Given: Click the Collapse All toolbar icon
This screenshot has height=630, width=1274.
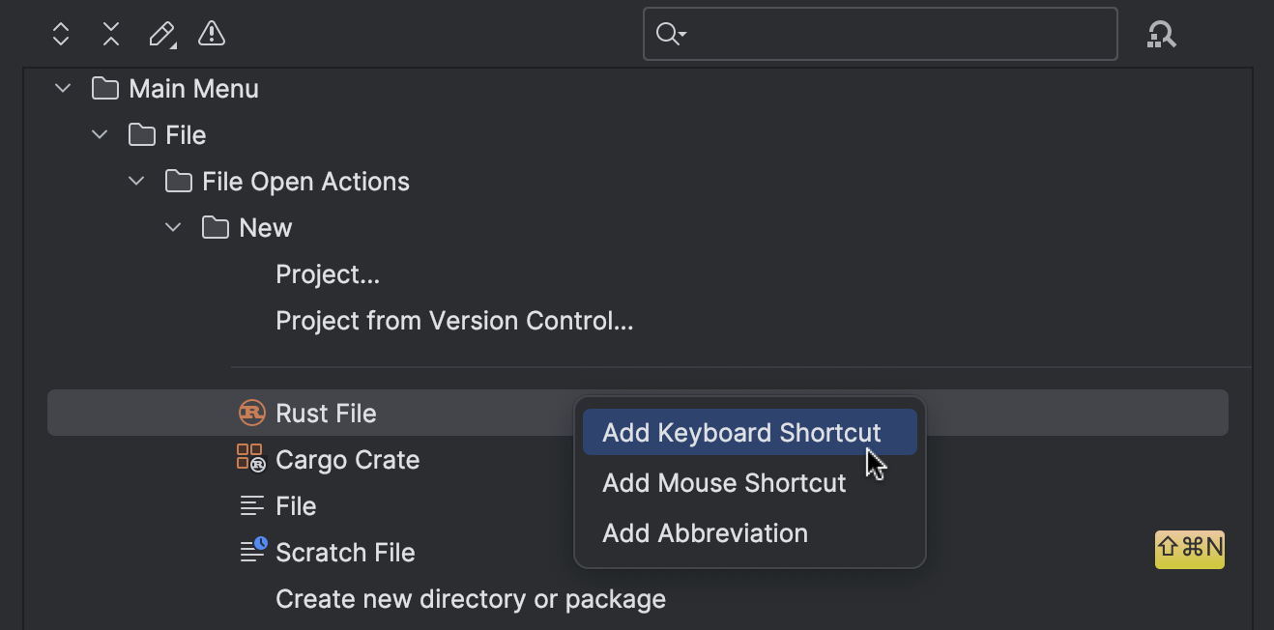Looking at the screenshot, I should [110, 34].
